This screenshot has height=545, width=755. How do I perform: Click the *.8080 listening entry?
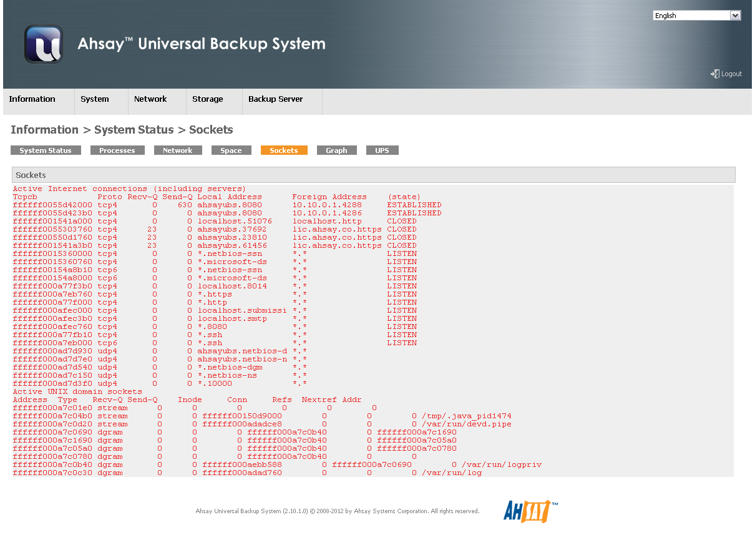212,327
